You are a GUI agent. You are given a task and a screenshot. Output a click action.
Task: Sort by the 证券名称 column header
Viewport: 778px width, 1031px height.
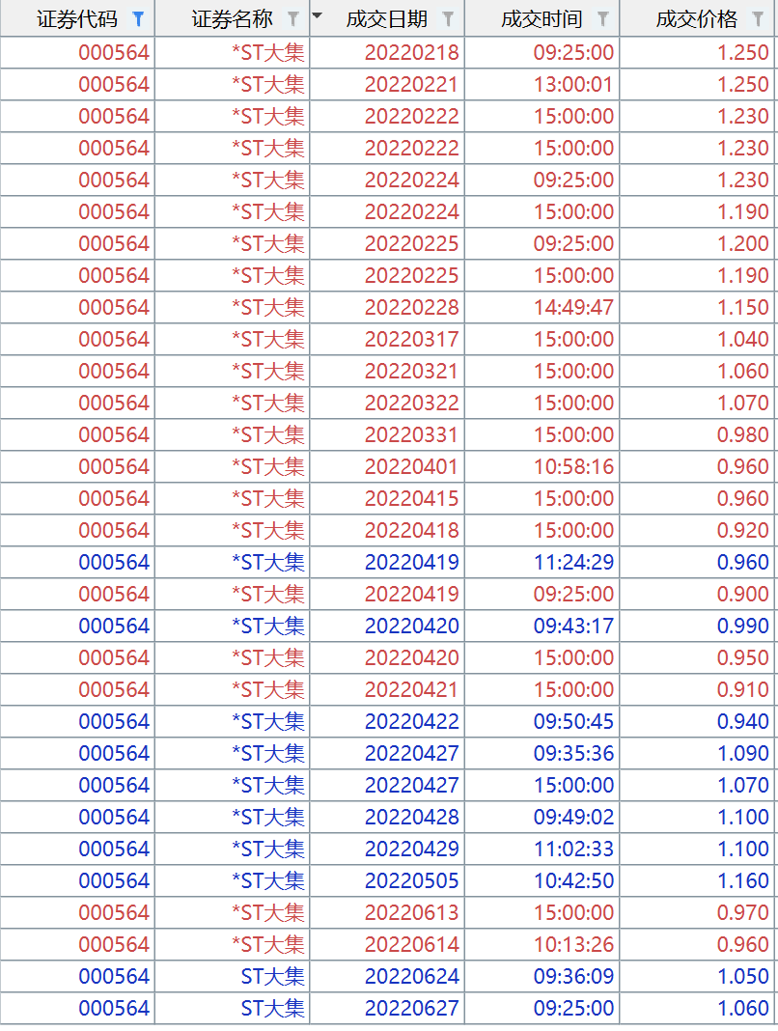coord(233,19)
